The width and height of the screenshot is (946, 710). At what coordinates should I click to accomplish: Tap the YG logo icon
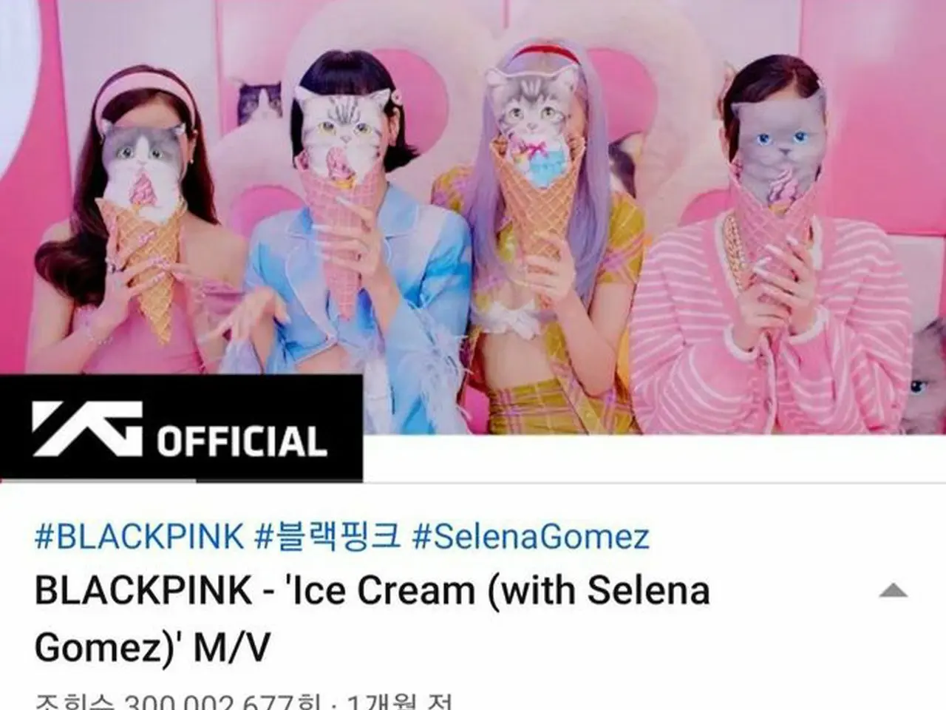87,429
